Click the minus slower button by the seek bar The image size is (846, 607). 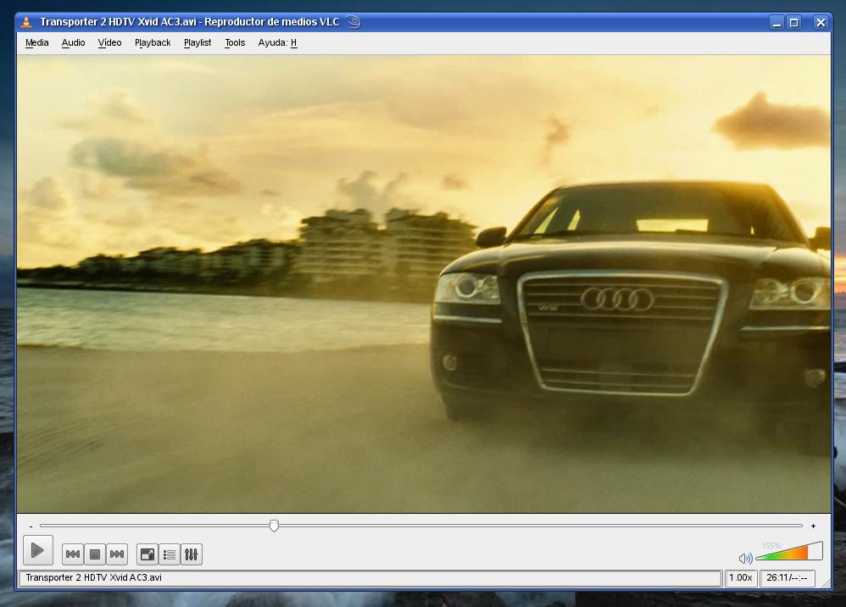click(x=31, y=526)
